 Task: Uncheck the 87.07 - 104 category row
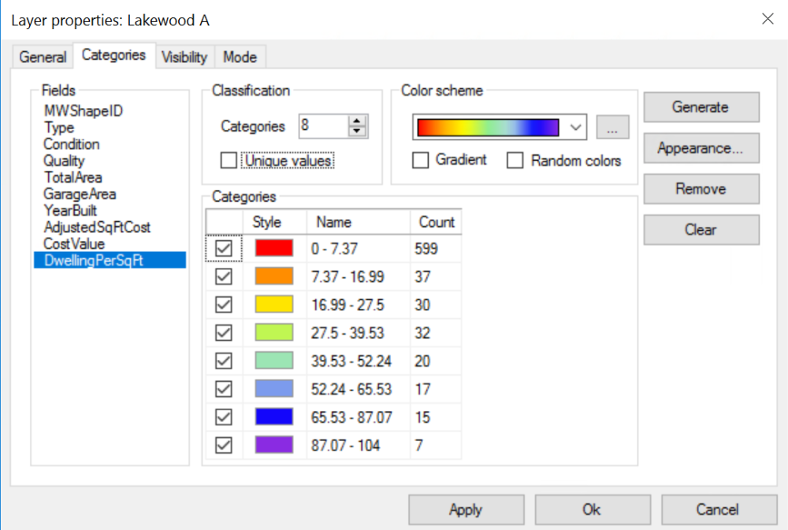223,445
